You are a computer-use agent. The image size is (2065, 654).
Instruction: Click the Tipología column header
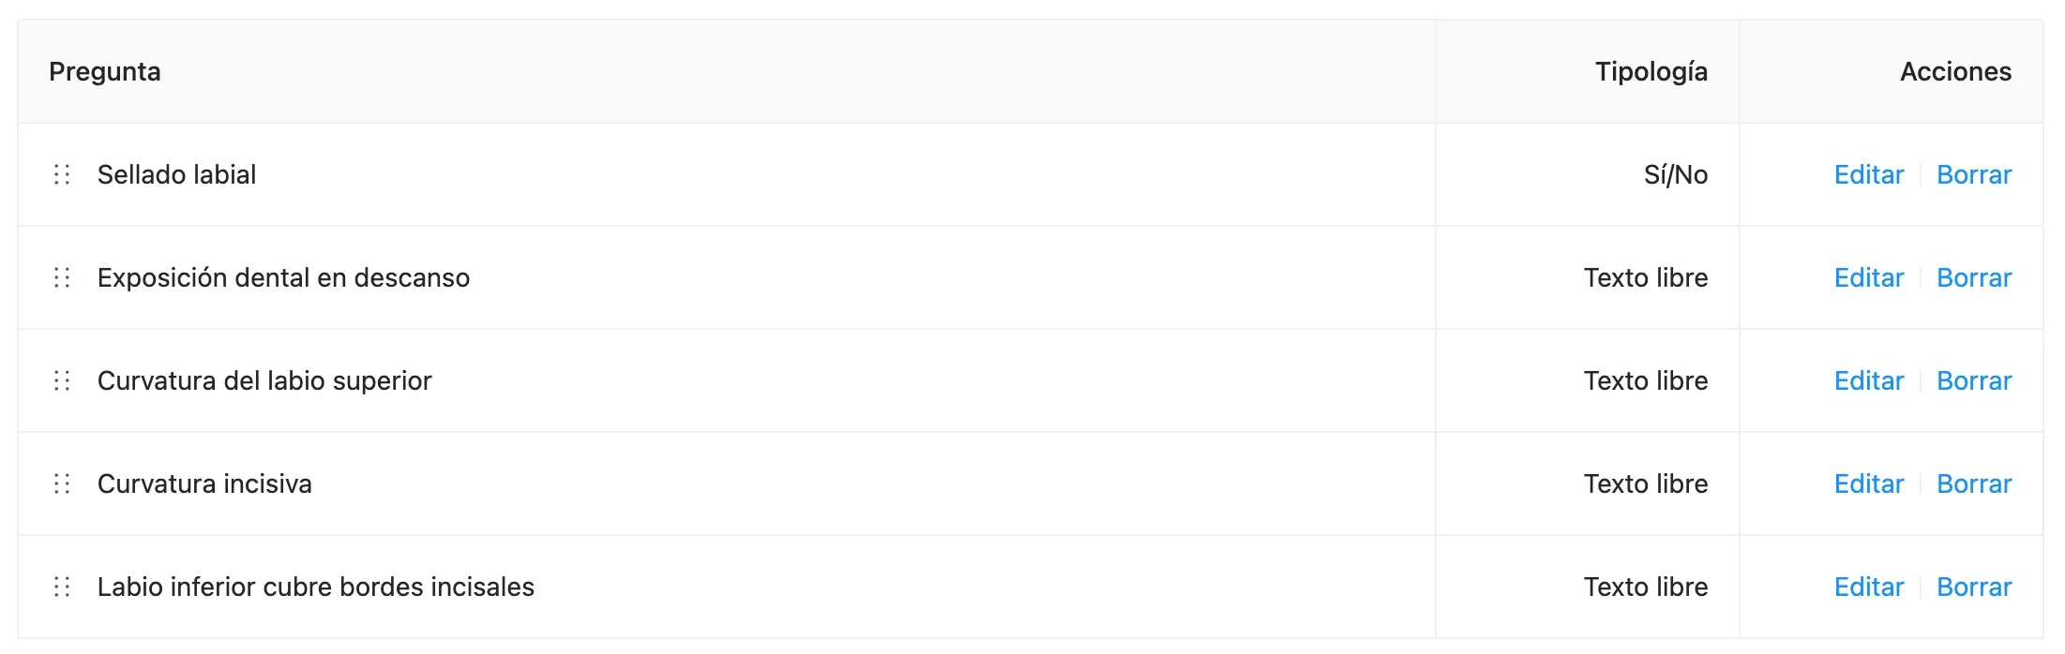[x=1651, y=72]
